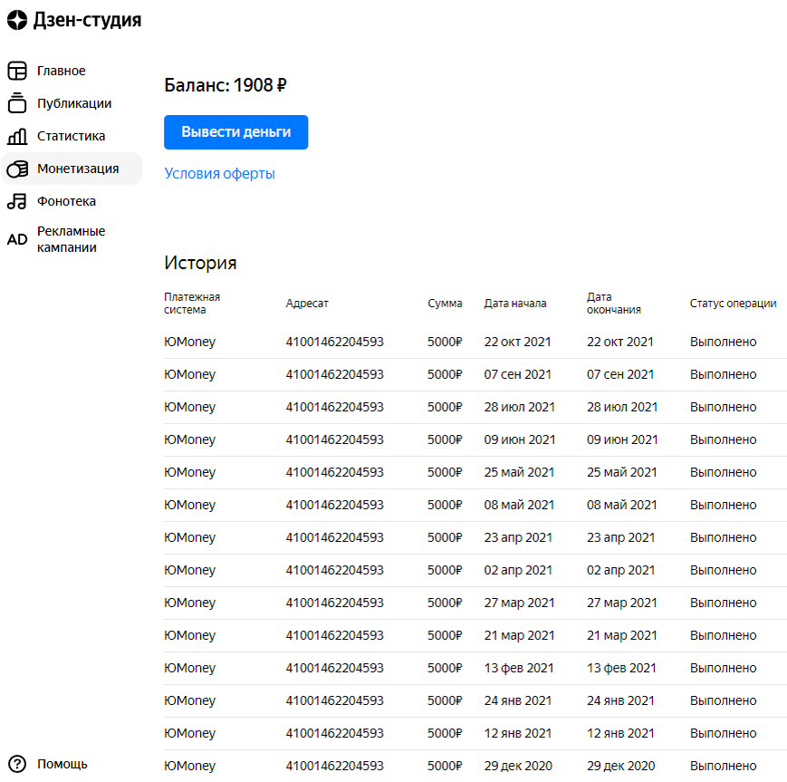Click ЮMoney in the 25 май 2021 row

click(189, 473)
